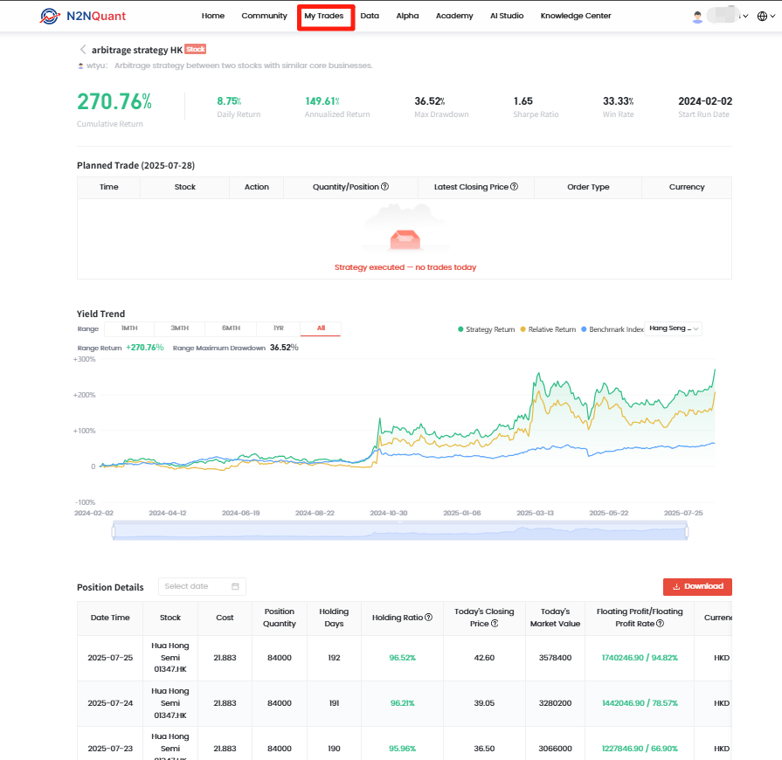Select the 3MTH range
Screen dimensions: 782x760
[x=179, y=328]
